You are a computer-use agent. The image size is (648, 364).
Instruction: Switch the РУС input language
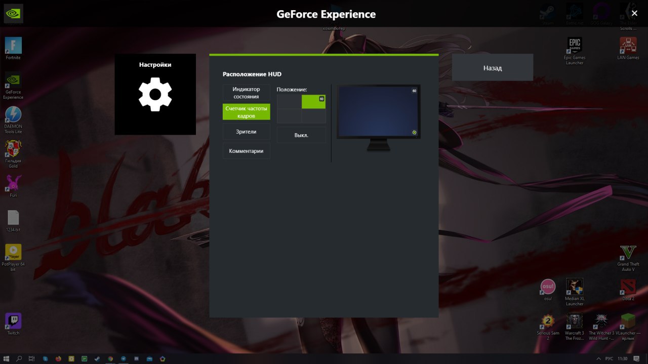click(x=609, y=359)
